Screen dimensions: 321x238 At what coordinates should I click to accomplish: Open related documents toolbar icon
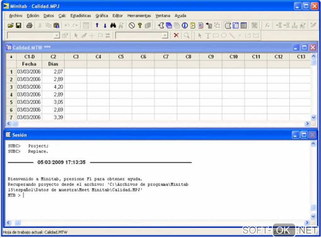click(209, 25)
